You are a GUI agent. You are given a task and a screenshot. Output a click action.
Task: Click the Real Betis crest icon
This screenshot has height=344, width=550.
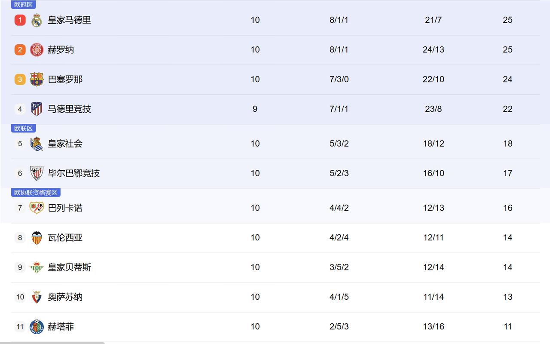click(37, 267)
